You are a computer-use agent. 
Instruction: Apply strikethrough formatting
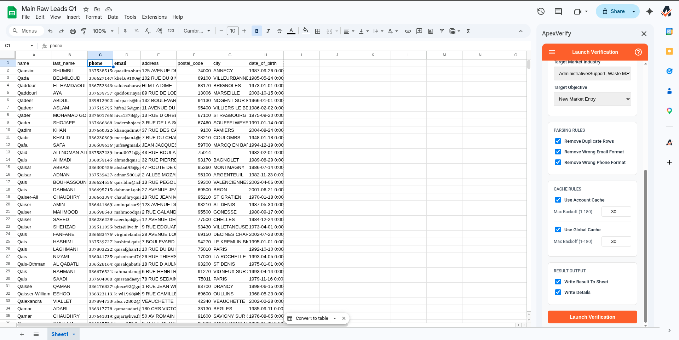point(279,31)
